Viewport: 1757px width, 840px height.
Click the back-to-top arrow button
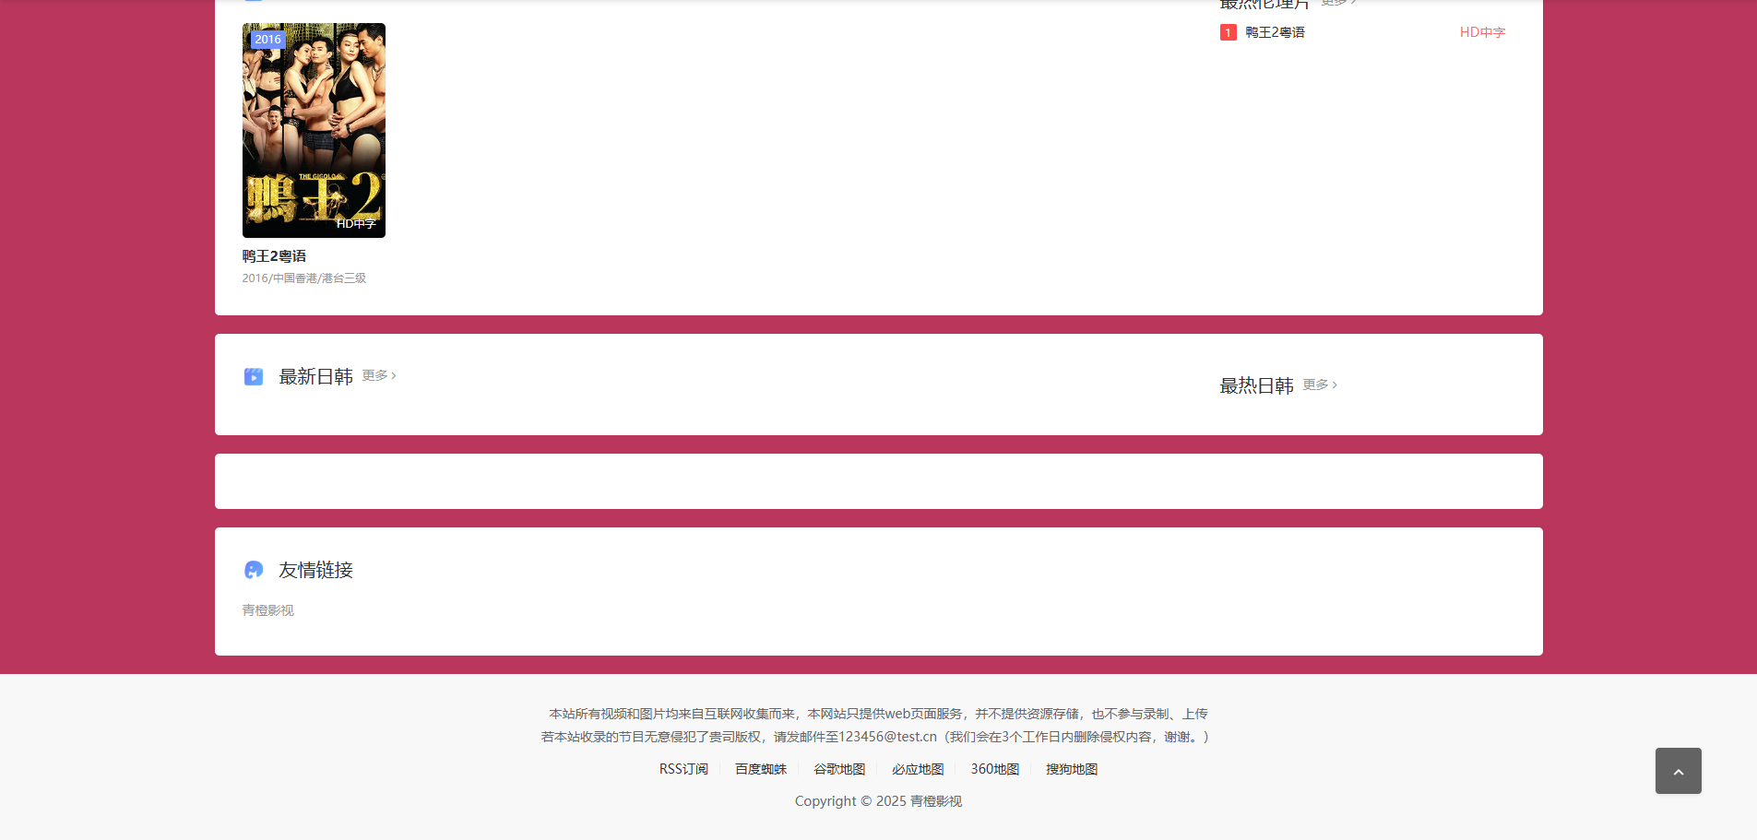pos(1678,771)
